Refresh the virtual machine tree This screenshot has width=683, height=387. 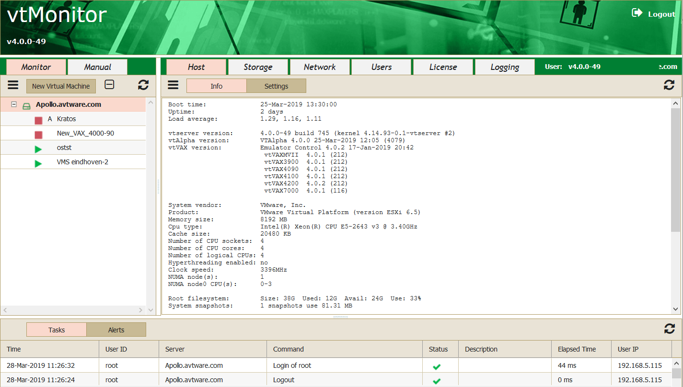coord(143,85)
